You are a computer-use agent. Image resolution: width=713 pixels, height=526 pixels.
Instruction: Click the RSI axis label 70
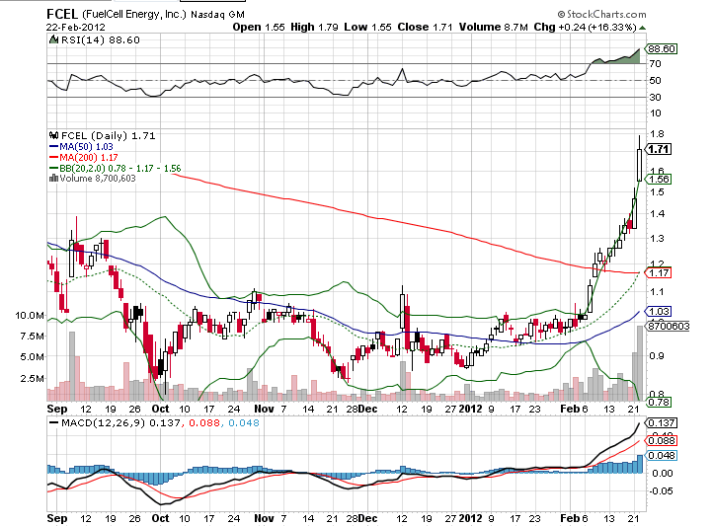(656, 64)
